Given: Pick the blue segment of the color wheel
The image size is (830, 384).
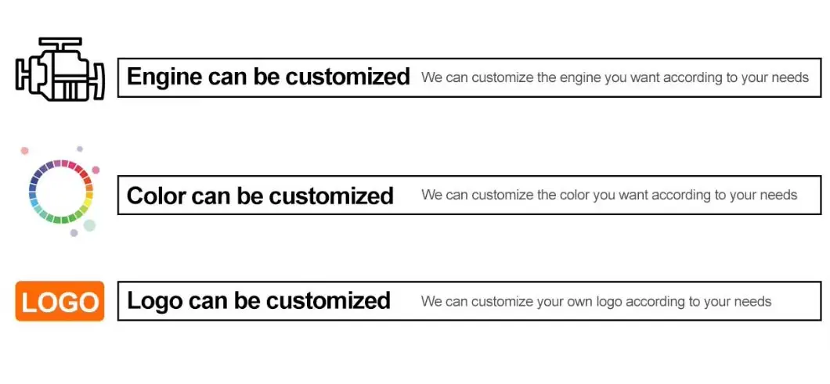Looking at the screenshot, I should (x=33, y=188).
